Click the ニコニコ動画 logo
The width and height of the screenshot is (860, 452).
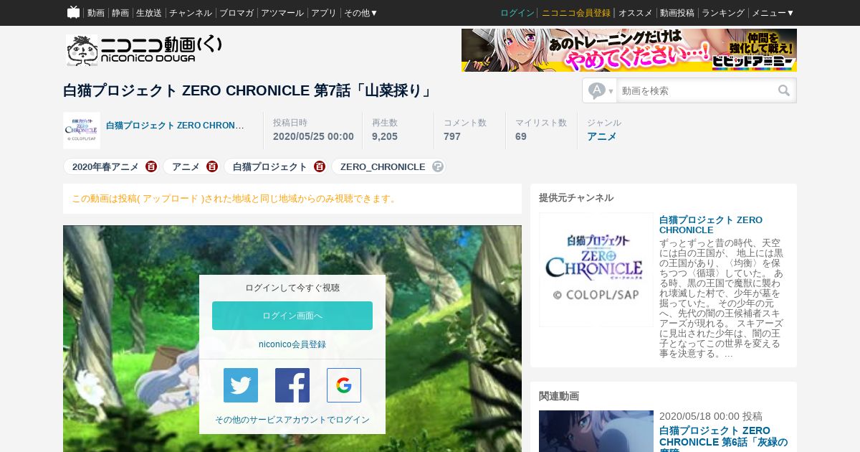coord(143,50)
